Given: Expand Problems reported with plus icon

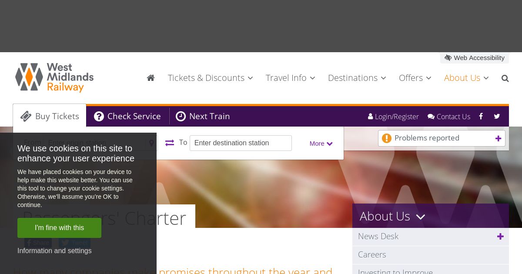Looking at the screenshot, I should click(x=498, y=138).
